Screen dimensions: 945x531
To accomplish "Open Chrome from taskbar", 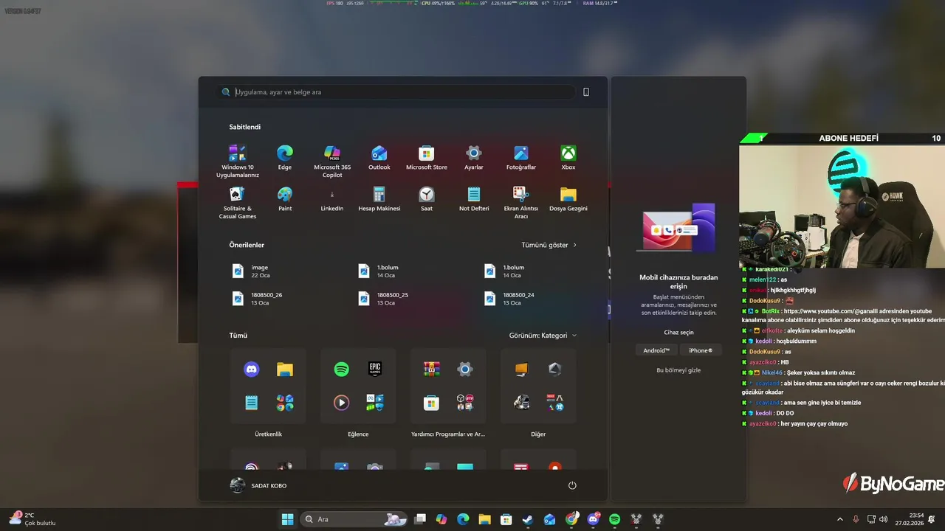I will click(x=571, y=519).
